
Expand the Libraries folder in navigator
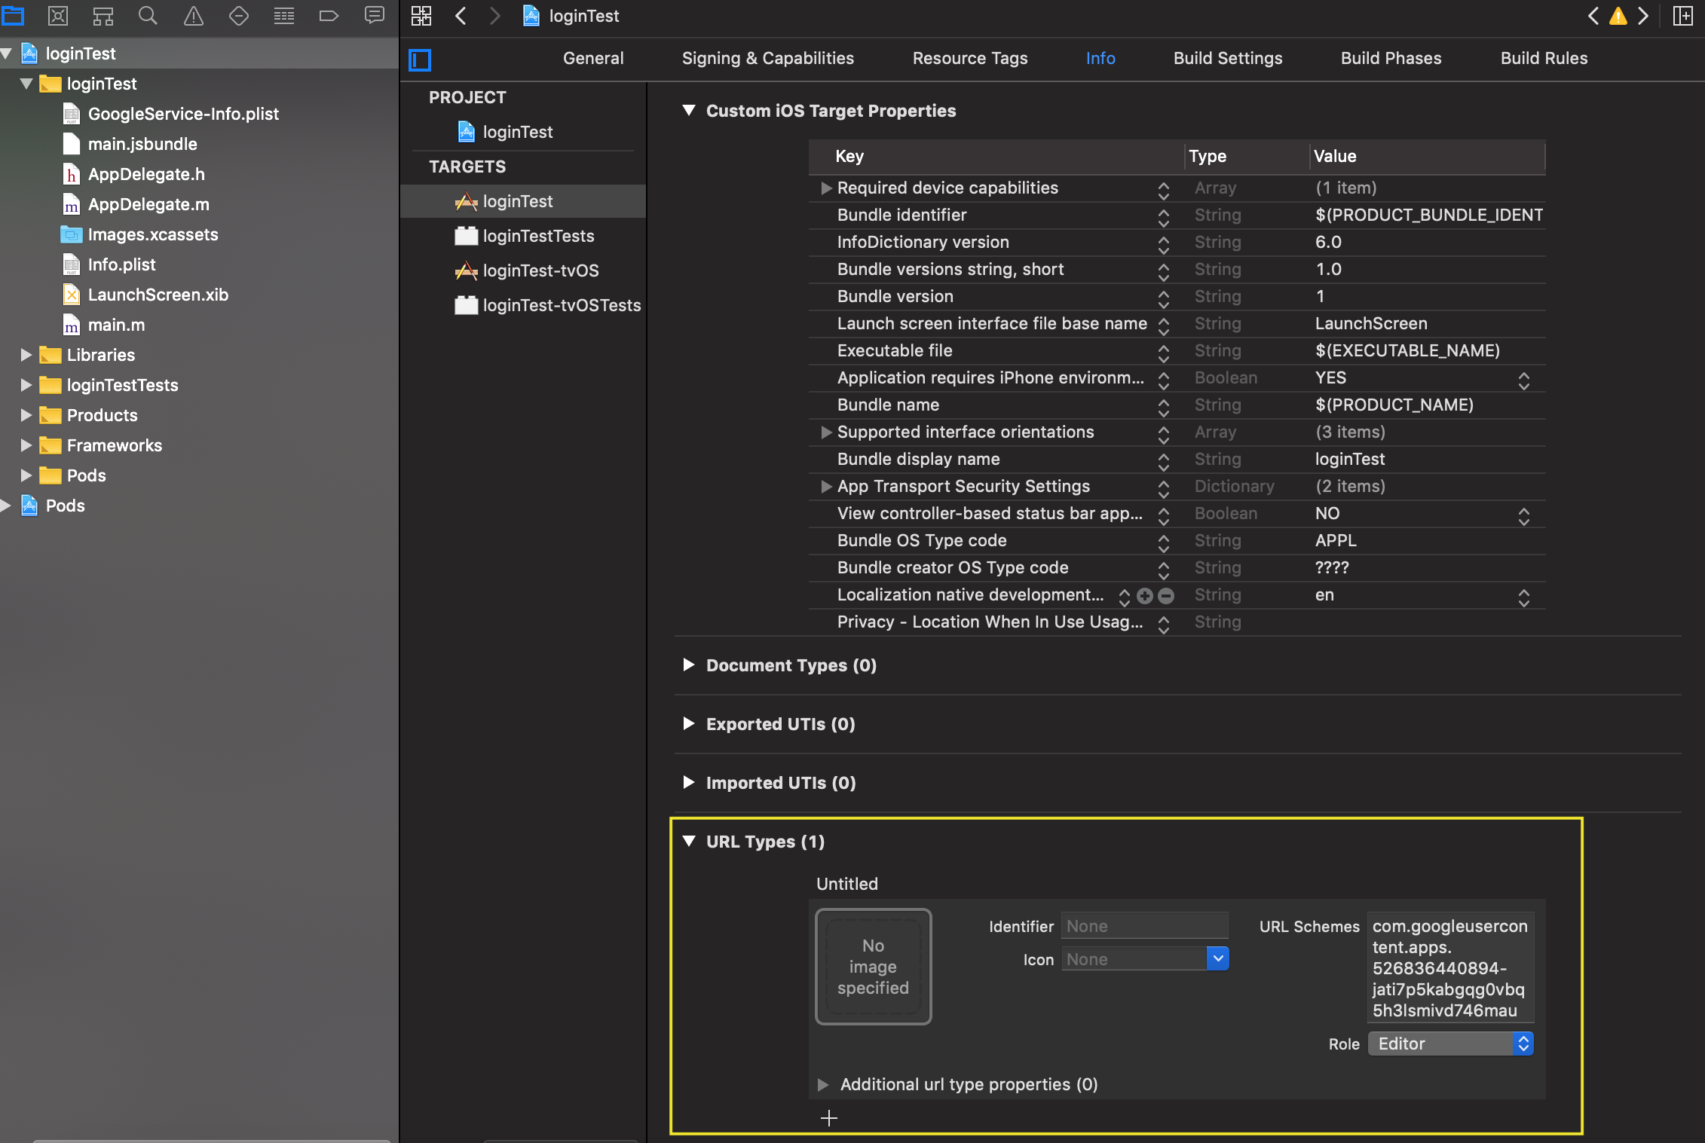tap(26, 355)
